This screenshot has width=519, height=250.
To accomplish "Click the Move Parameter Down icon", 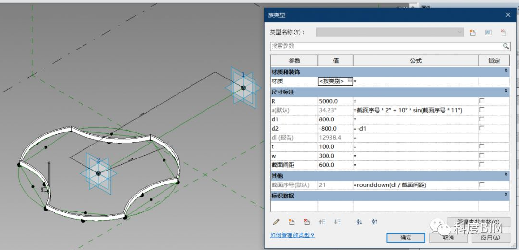I will tap(337, 222).
